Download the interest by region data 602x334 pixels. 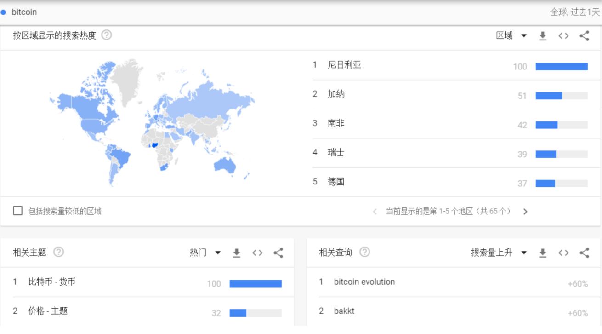coord(543,36)
